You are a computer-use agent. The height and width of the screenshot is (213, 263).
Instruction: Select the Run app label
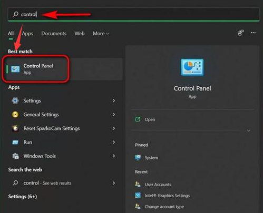28,142
